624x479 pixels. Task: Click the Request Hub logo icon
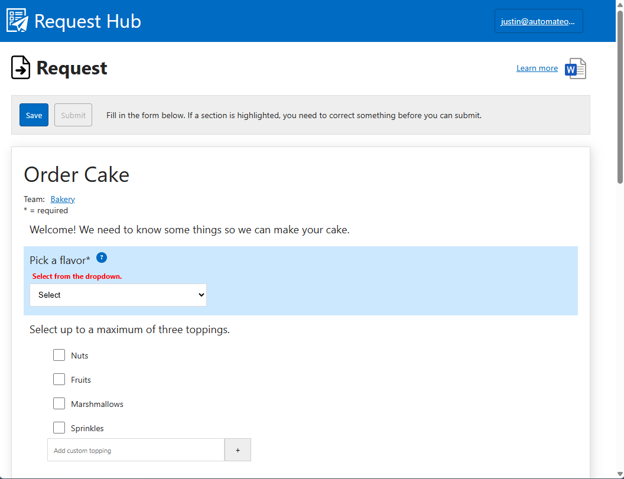[x=18, y=20]
